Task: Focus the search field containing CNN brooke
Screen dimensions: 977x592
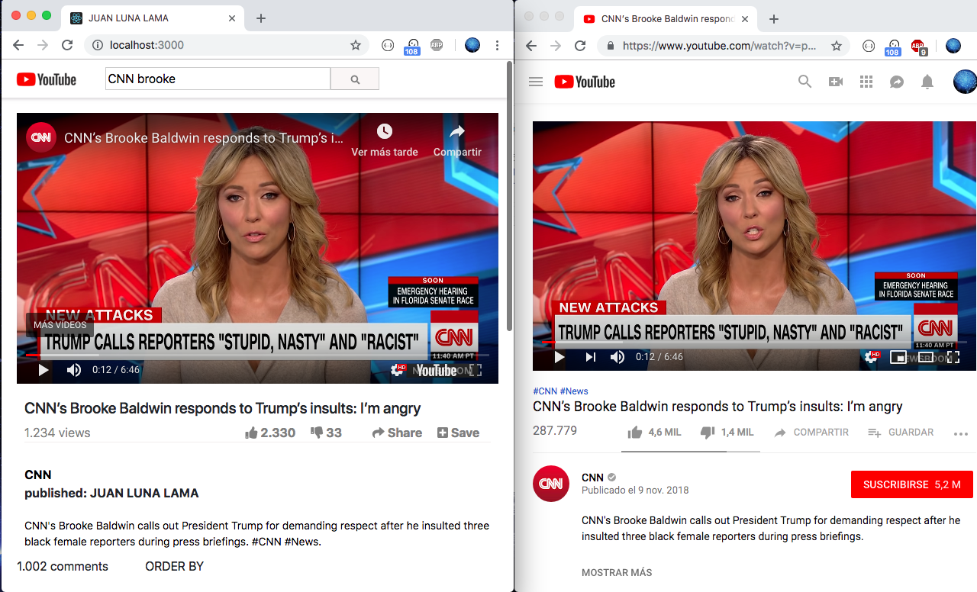Action: pos(218,79)
